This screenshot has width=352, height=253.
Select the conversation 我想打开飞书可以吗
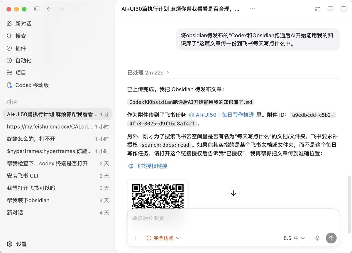point(58,188)
